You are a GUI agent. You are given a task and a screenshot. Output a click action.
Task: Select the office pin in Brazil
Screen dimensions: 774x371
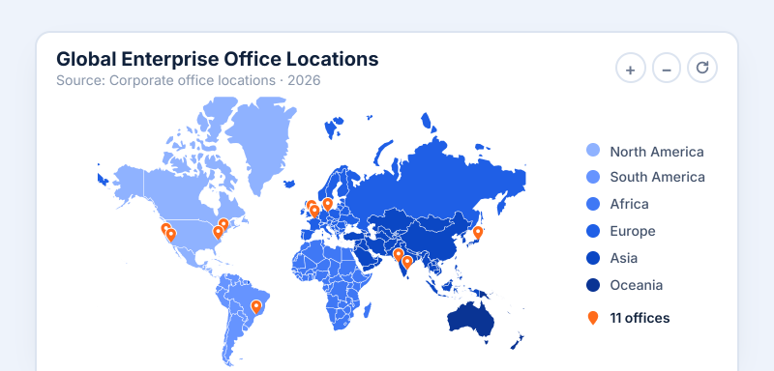coord(255,306)
